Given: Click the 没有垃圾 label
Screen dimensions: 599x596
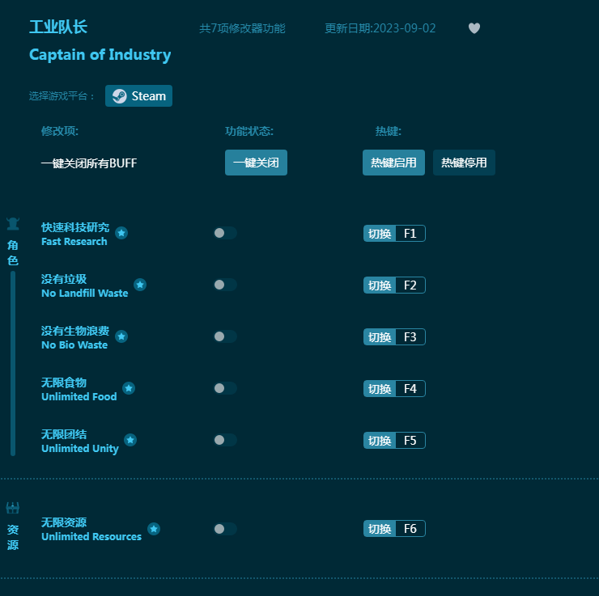Looking at the screenshot, I should click(x=64, y=279).
